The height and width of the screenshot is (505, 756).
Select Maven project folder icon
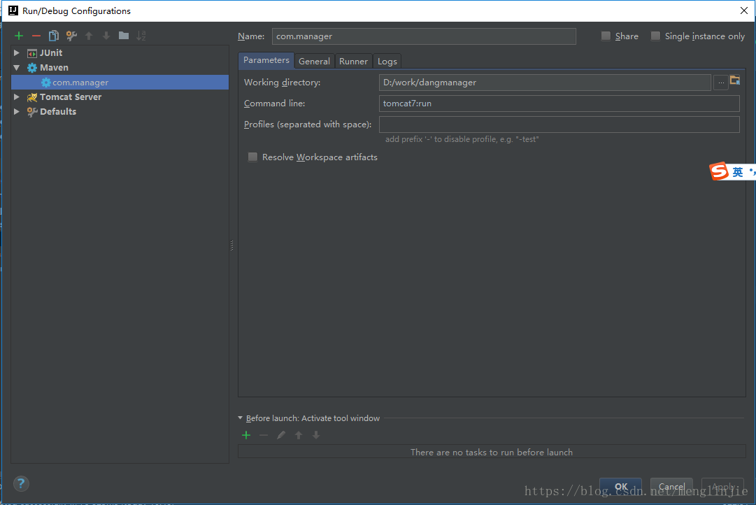click(x=735, y=80)
